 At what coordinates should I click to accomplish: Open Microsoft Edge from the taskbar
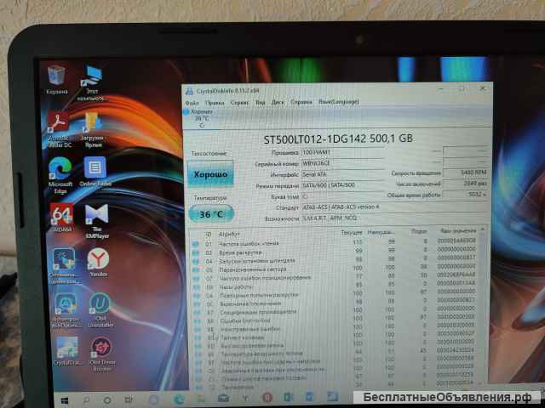180,399
